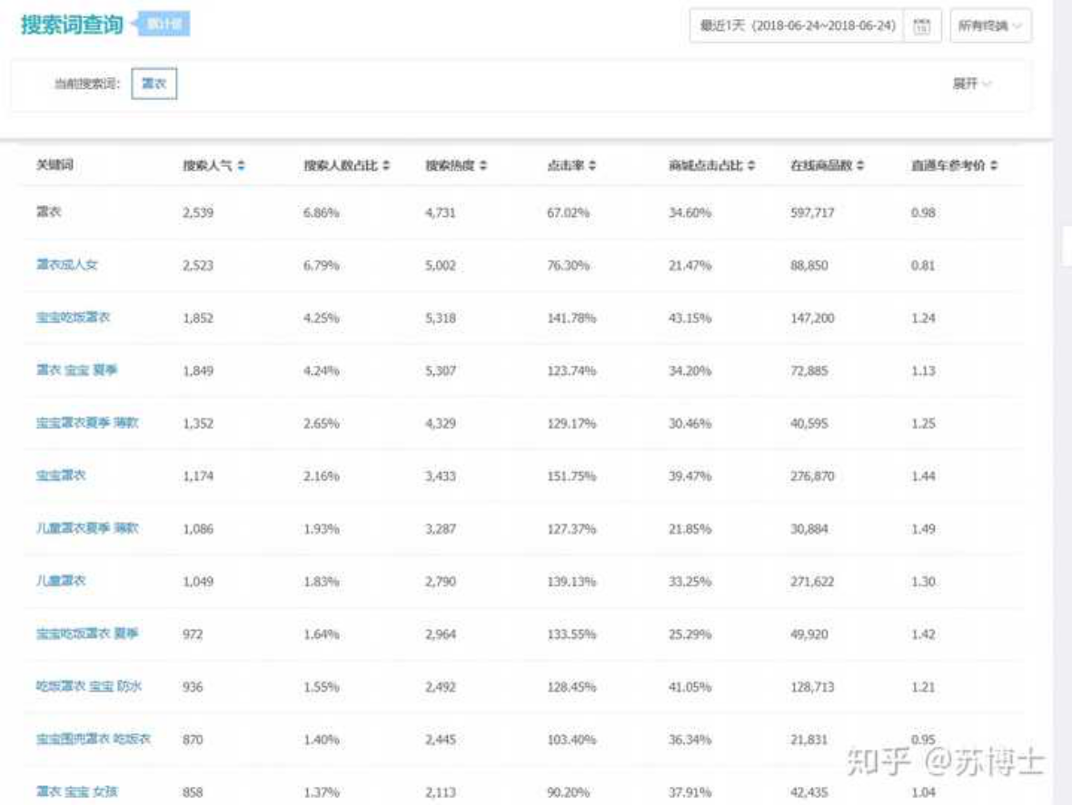1072x805 pixels.
Task: Click search heat value 2,964
Action: pos(441,634)
